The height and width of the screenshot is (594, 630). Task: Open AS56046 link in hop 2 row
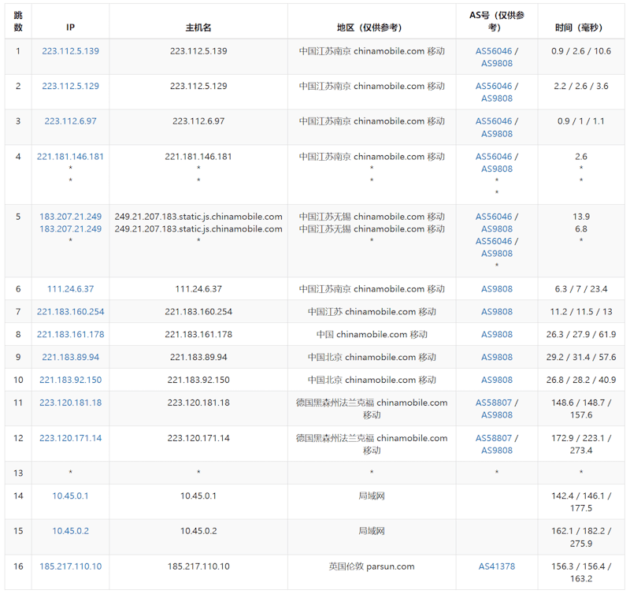[494, 86]
